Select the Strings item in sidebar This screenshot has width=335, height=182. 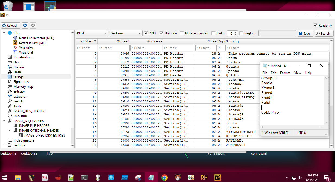click(18, 77)
